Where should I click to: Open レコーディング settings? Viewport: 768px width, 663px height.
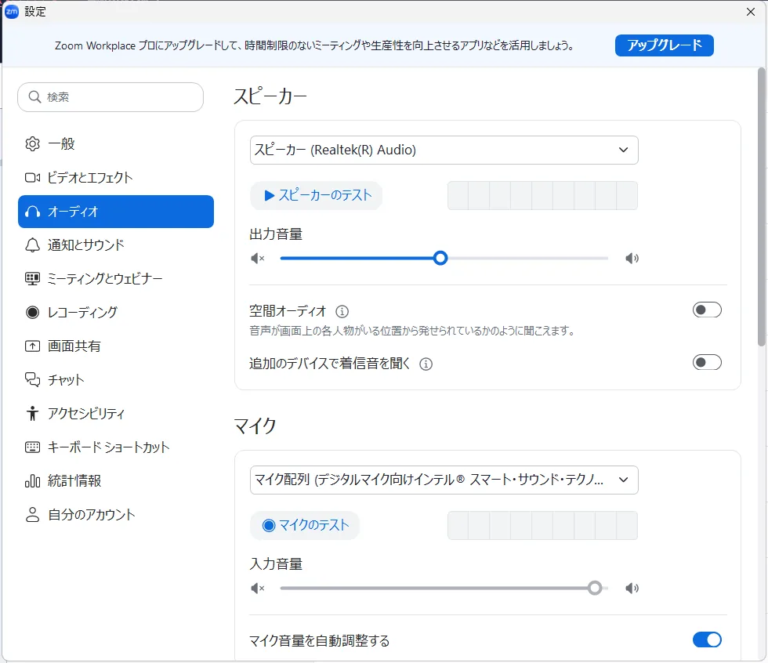[x=116, y=313]
